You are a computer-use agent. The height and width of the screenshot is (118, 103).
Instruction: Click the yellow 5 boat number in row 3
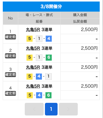point(30,77)
